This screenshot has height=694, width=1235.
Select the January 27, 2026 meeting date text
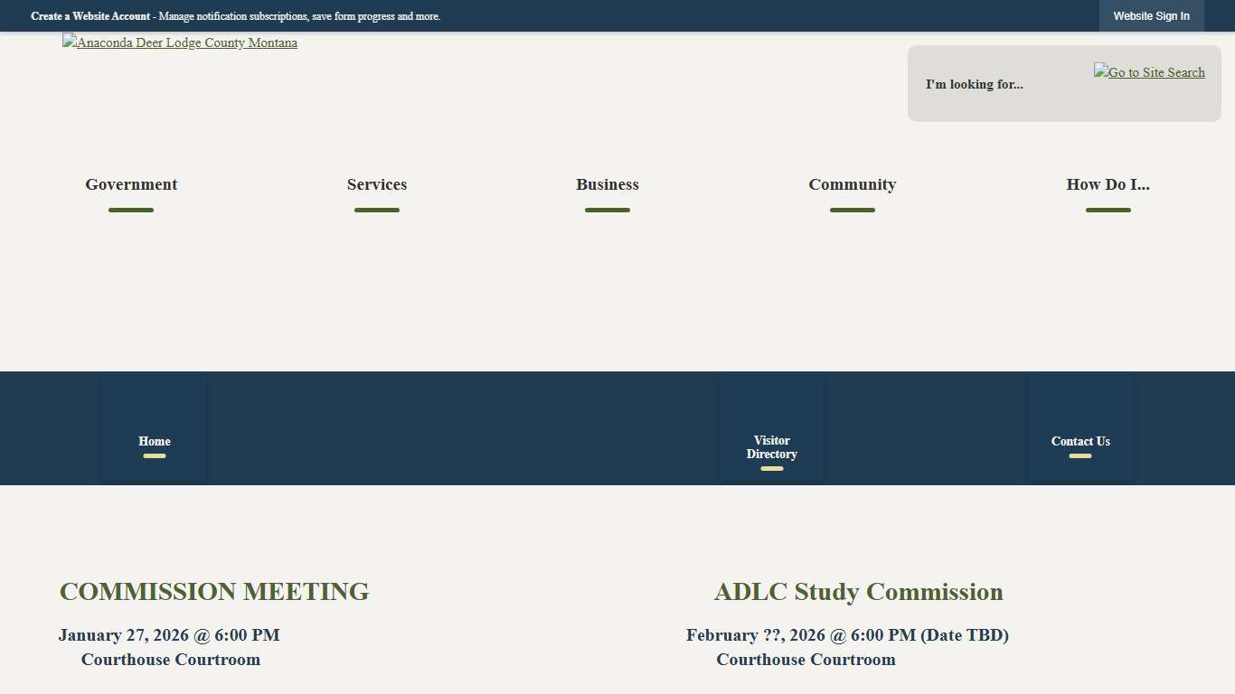169,635
